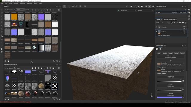191x107 pixels.
Task: Click add smart material icon in Layers
Action: [180, 23]
